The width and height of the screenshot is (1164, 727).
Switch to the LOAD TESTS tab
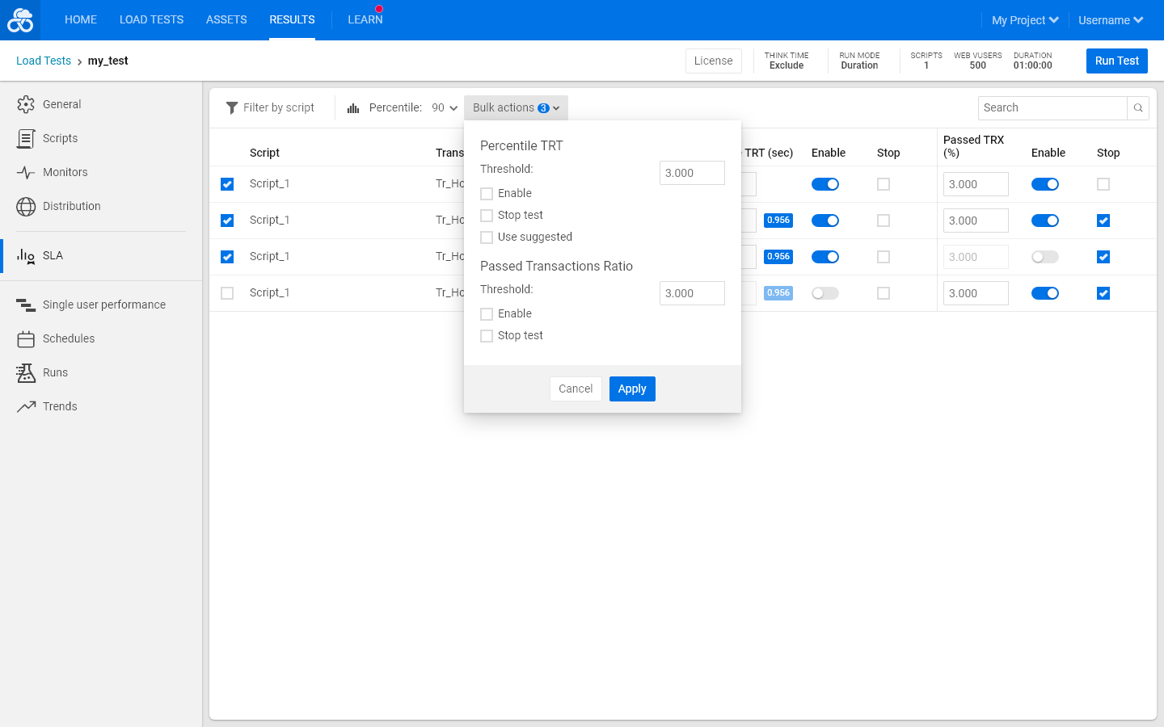[x=151, y=19]
